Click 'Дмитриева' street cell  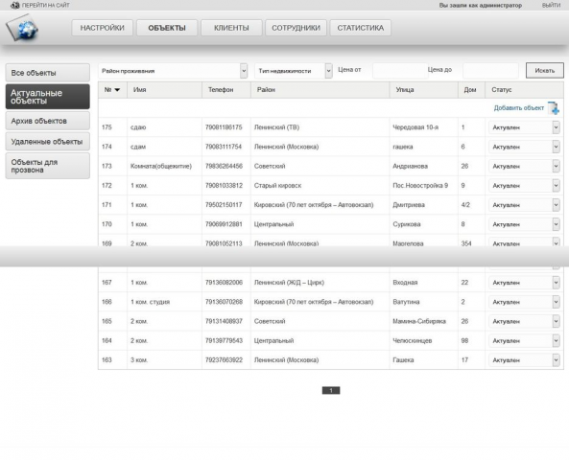(409, 205)
